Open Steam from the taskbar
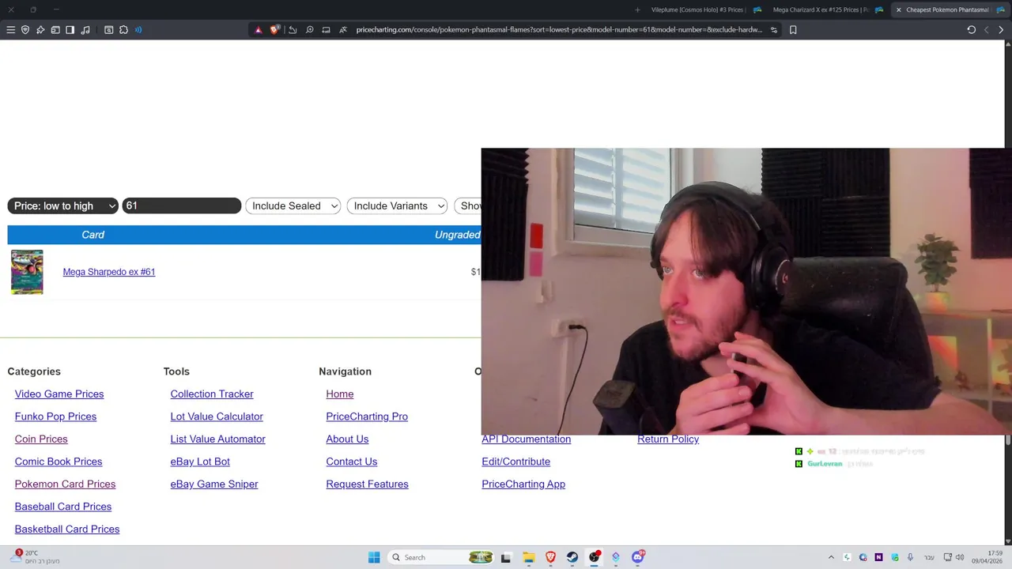1012x569 pixels. (572, 557)
